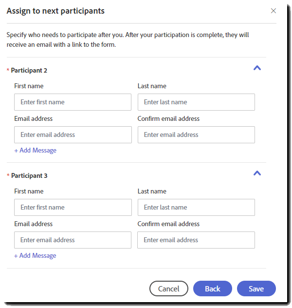The image size is (292, 308).
Task: Click Participant 3 first name field
Action: (73, 208)
